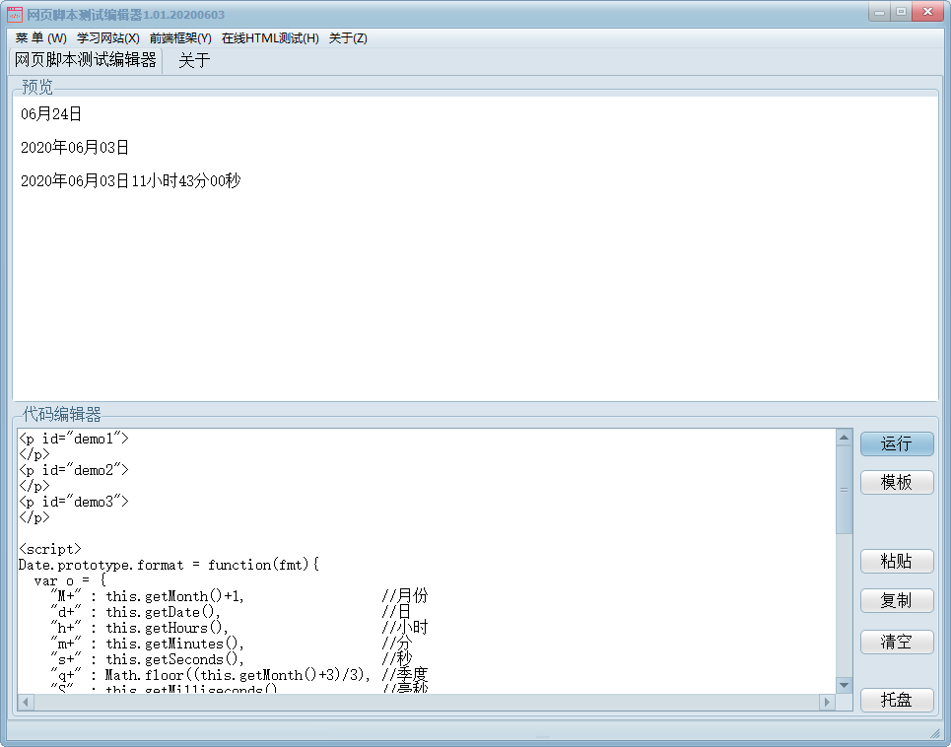Screen dimensions: 951x747
Task: Select the 关于(Z) menu bar item
Action: [x=348, y=38]
